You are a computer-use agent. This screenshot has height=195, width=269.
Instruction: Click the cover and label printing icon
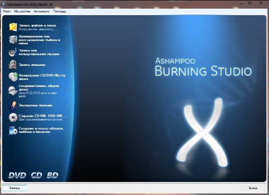point(13,130)
